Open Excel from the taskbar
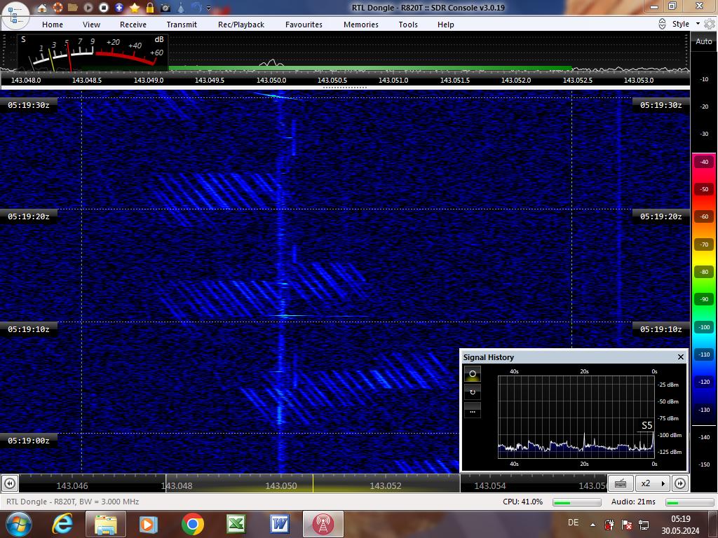Screen dimensions: 718x538 [x=236, y=524]
